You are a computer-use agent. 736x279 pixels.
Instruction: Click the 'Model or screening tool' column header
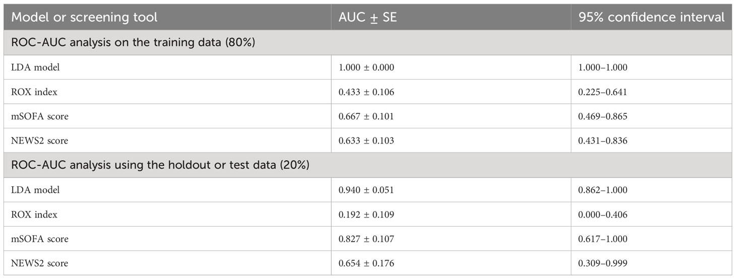(x=84, y=18)
